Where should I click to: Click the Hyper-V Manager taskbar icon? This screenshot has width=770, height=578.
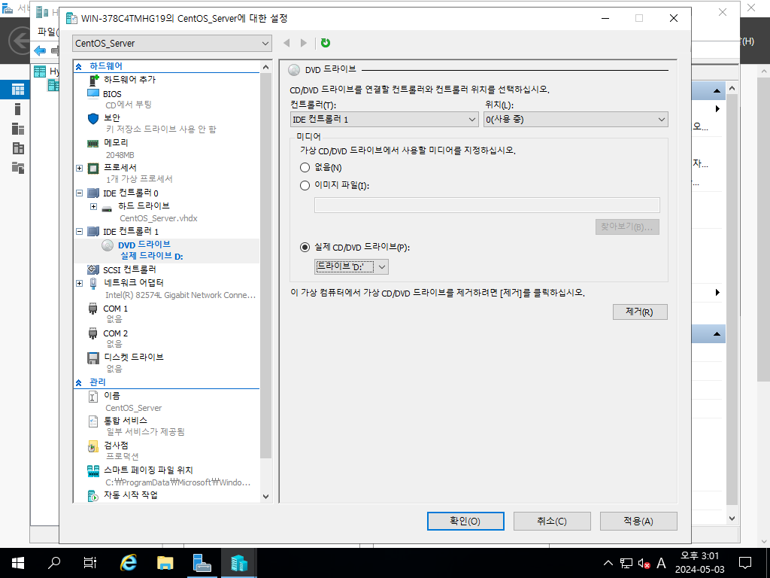tap(238, 563)
